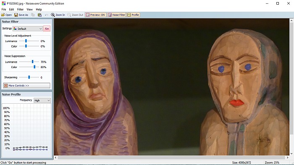294x165 pixels.
Task: Open an image with the Open toolbar icon
Action: (3, 15)
